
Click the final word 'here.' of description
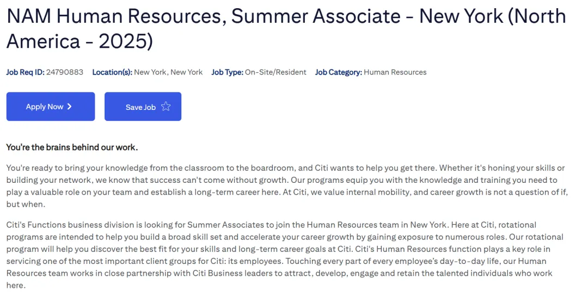16,285
